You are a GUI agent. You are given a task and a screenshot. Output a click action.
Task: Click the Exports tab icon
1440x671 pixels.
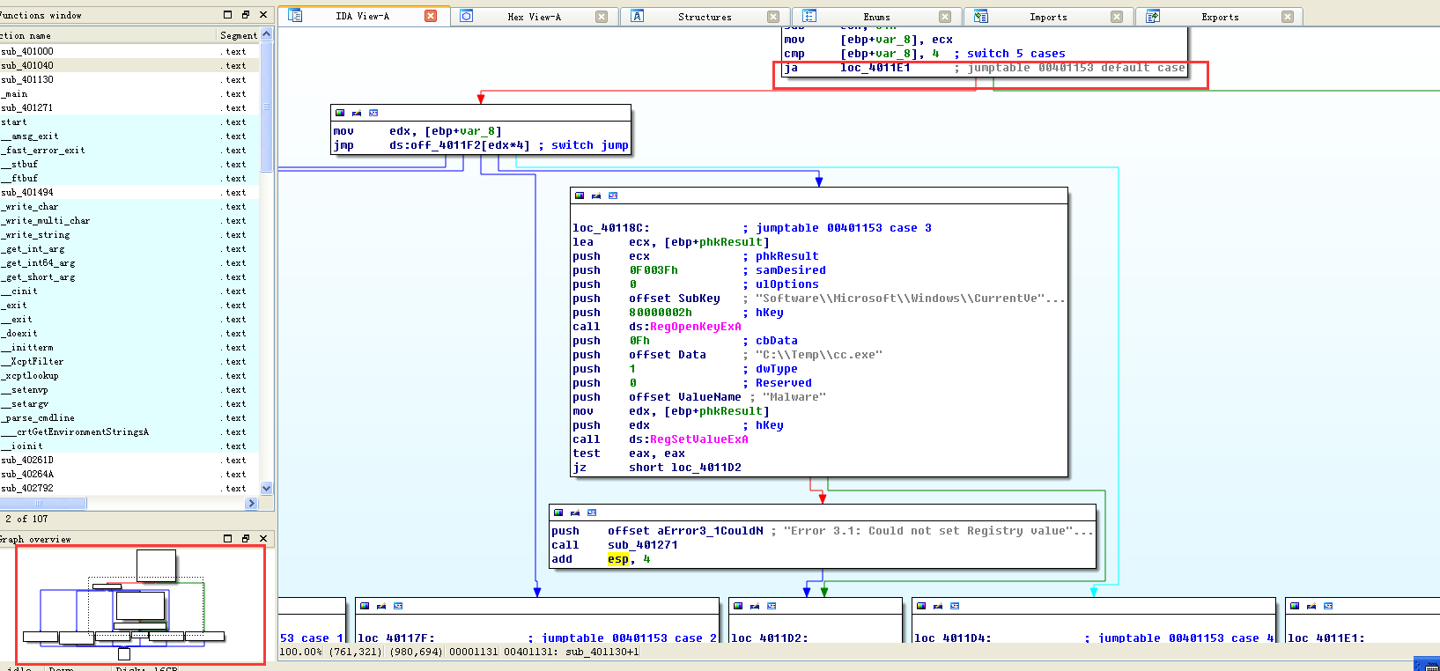point(1153,16)
